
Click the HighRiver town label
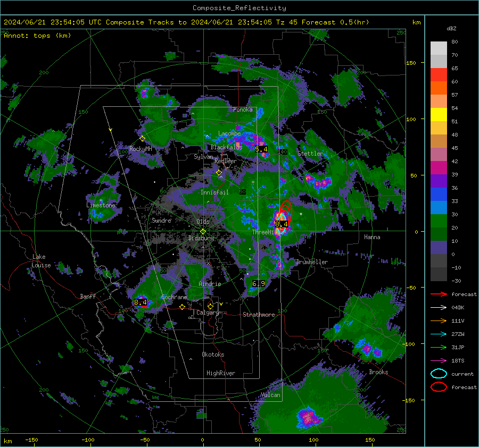coord(221,373)
